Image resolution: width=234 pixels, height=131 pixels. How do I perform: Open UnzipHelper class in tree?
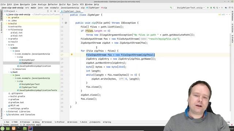(x=27, y=60)
